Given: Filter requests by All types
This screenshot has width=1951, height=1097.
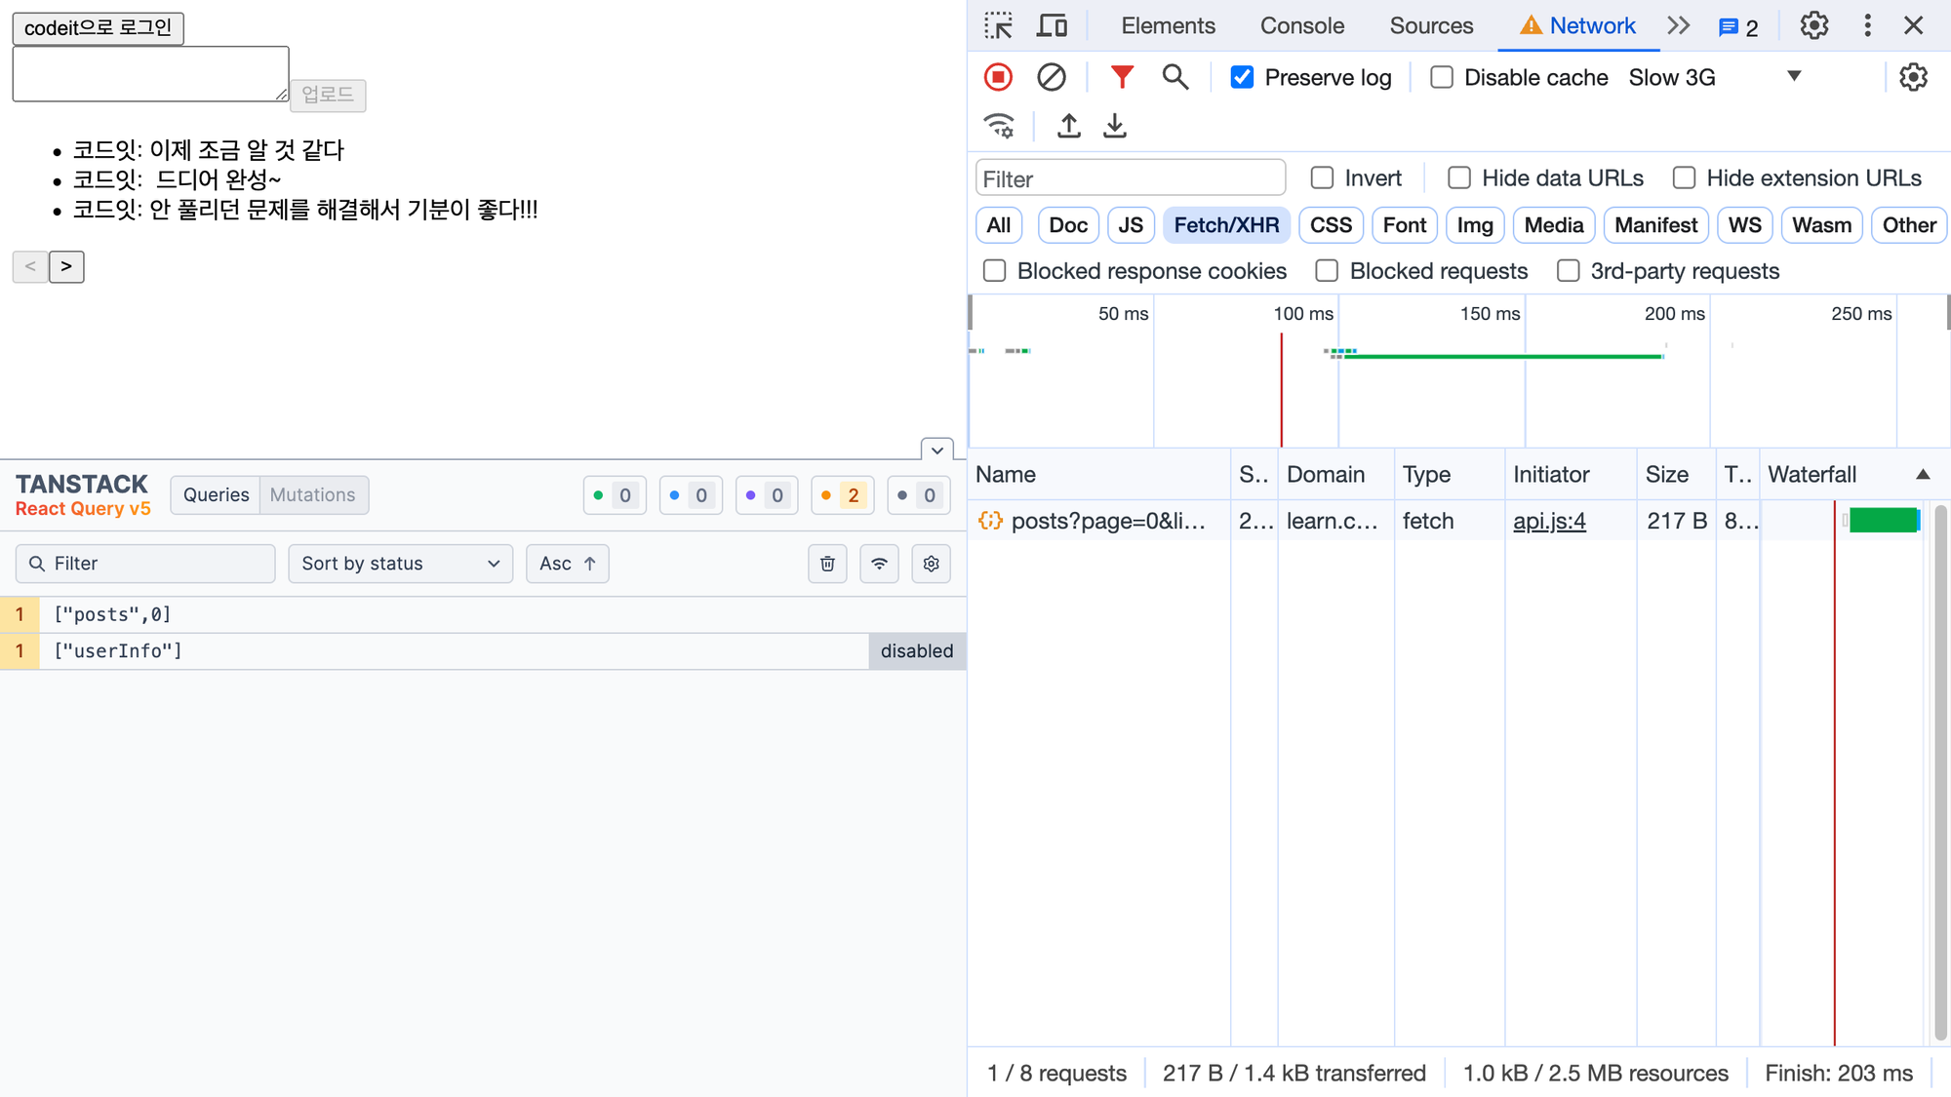Looking at the screenshot, I should (998, 225).
